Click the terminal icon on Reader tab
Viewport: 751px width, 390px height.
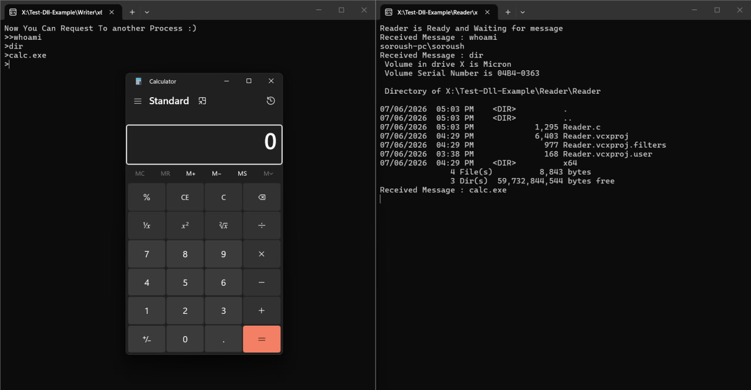click(x=388, y=12)
